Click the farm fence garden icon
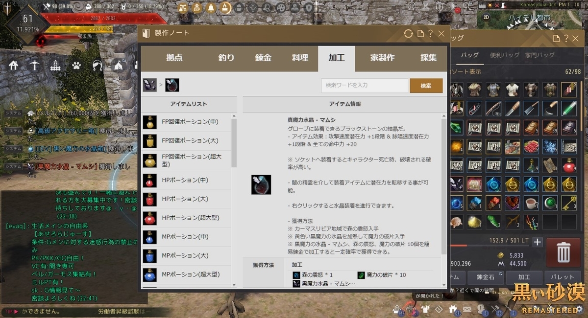The width and height of the screenshot is (588, 318). 55,65
